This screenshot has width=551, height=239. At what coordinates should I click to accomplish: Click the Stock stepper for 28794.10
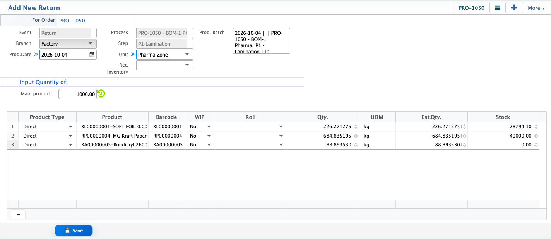(536, 127)
